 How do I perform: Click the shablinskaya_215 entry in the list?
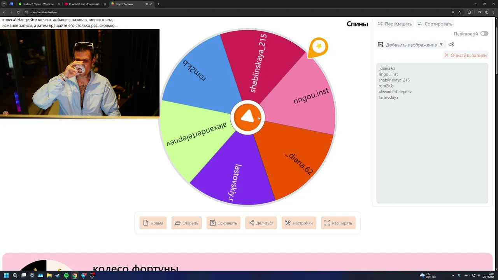pyautogui.click(x=394, y=80)
